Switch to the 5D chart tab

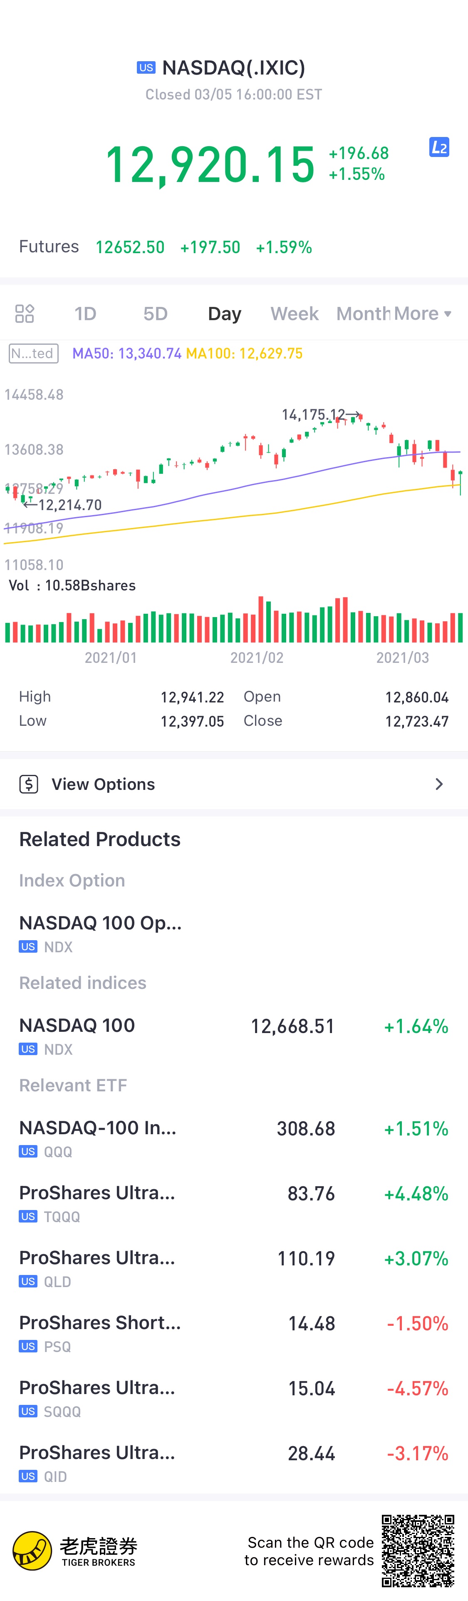click(155, 313)
